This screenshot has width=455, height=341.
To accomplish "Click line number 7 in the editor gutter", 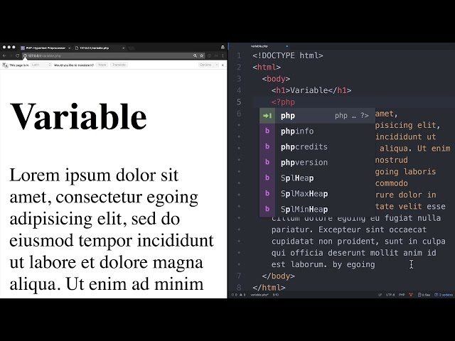I will point(239,276).
